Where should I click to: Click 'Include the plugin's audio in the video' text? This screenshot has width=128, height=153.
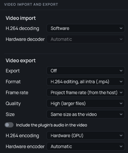[x=52, y=125]
